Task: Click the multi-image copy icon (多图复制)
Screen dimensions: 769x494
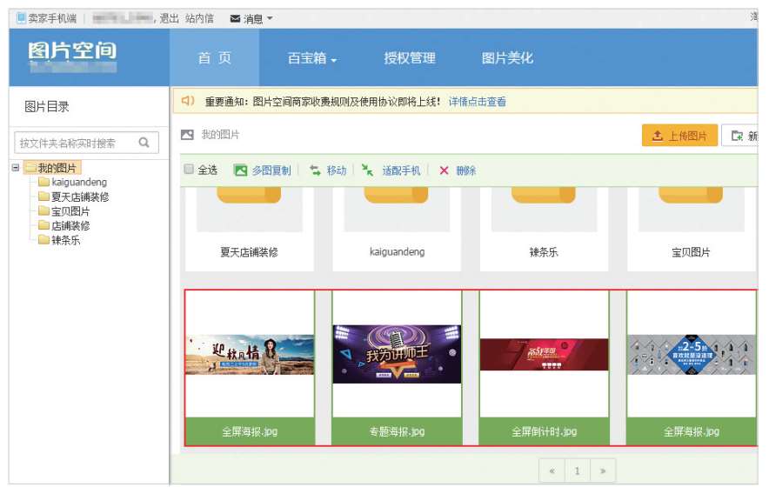Action: tap(241, 170)
